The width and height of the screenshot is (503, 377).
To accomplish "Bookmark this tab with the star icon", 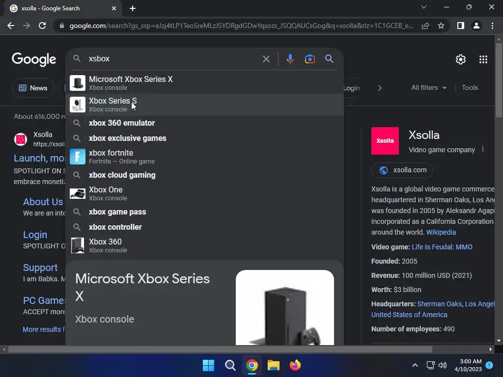I will [x=441, y=26].
